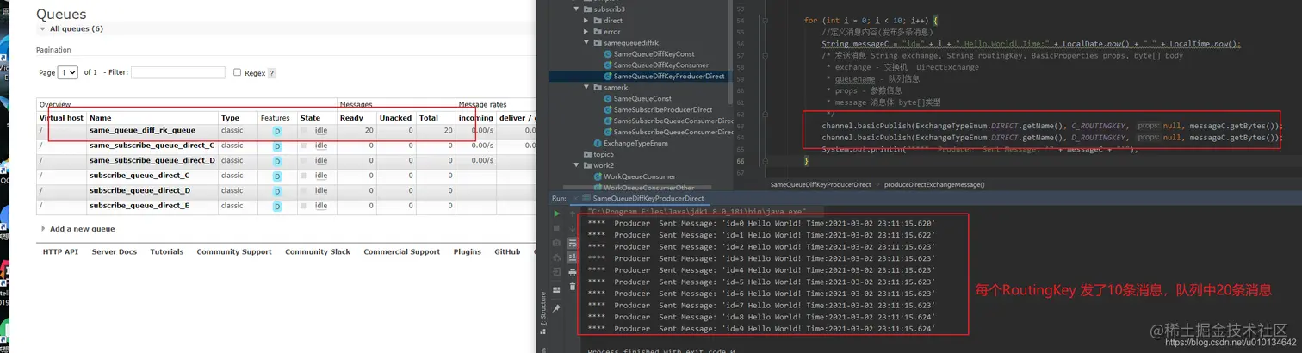This screenshot has height=353, width=1302.
Task: Click the down arrow icon in Run console
Action: click(573, 228)
